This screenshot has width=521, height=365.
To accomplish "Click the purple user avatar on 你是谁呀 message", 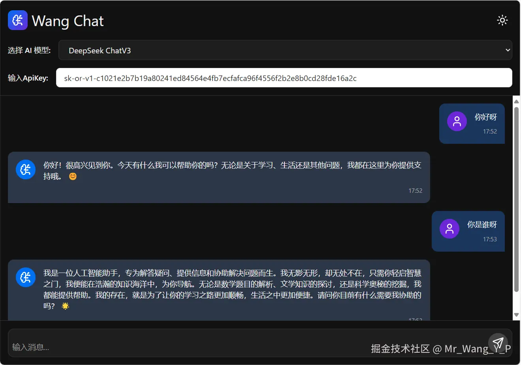I will pos(449,228).
